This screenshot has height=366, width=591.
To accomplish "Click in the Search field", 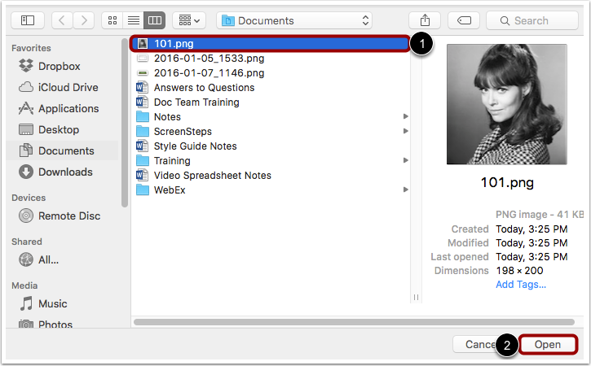I will click(532, 20).
